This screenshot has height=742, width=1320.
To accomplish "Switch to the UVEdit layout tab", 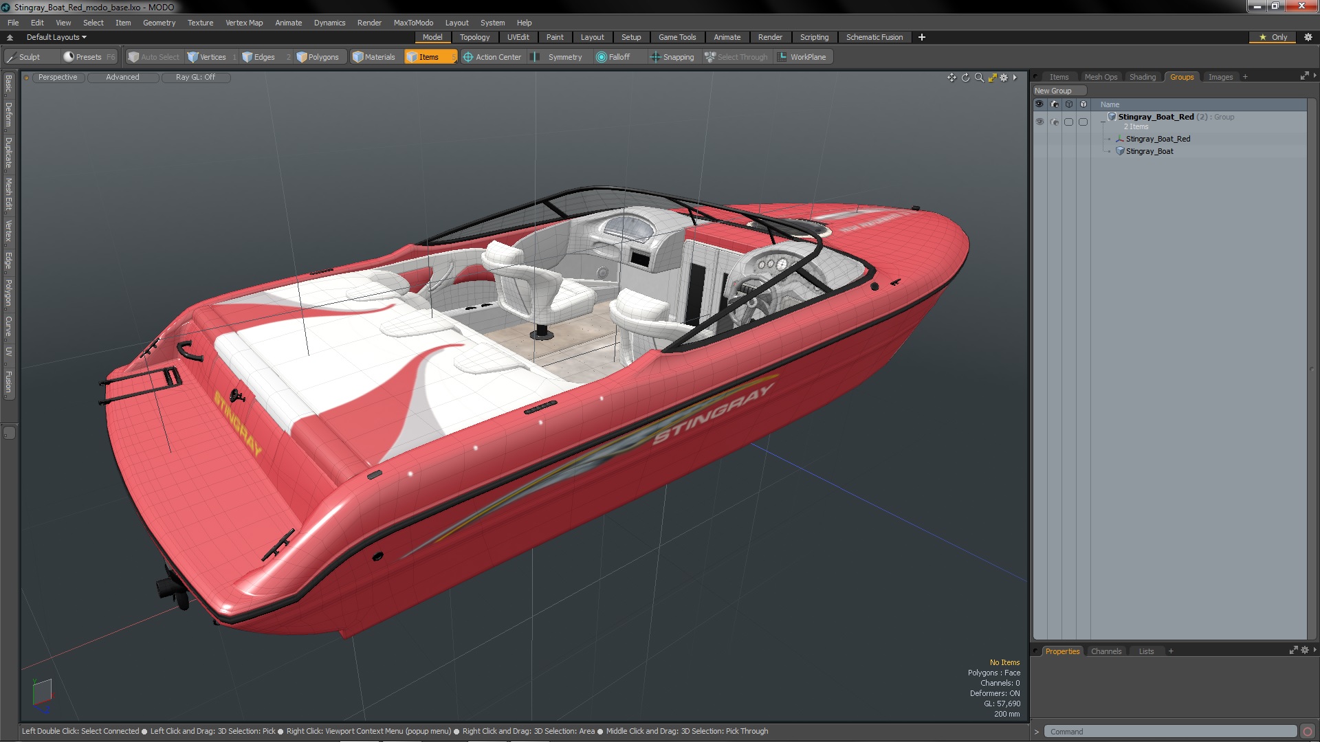I will [x=518, y=37].
